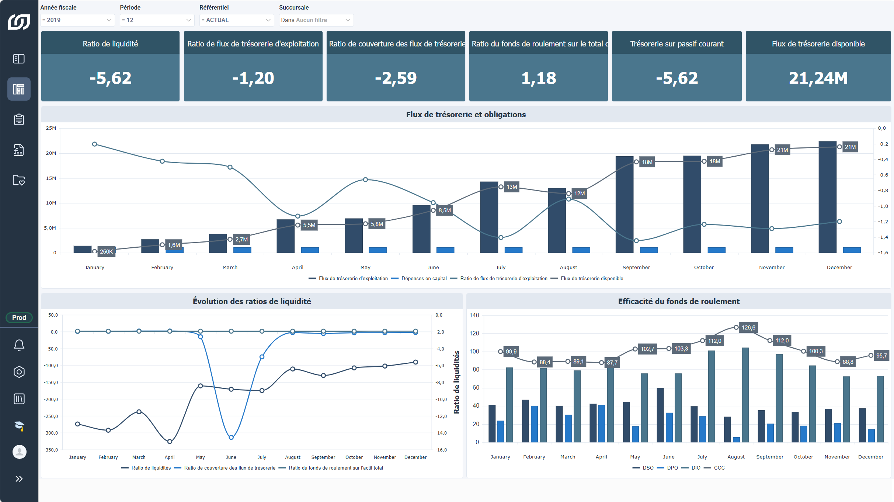Click the 13M July data label

(512, 187)
